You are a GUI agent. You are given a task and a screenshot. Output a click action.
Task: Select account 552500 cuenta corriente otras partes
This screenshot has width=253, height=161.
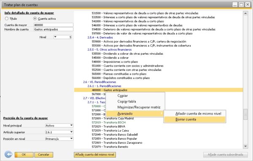coord(126,70)
